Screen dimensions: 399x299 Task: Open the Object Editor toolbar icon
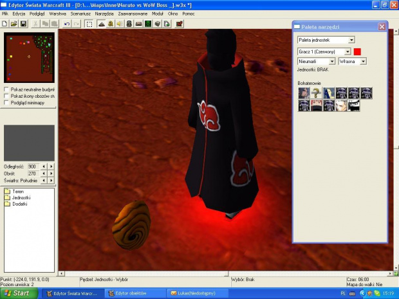129,24
